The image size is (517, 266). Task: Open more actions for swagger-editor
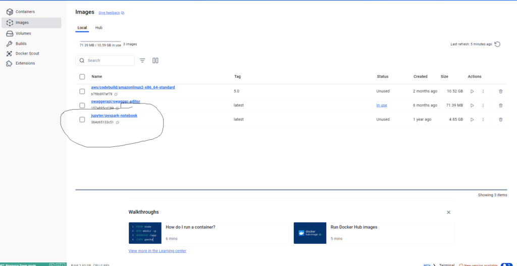(x=483, y=105)
